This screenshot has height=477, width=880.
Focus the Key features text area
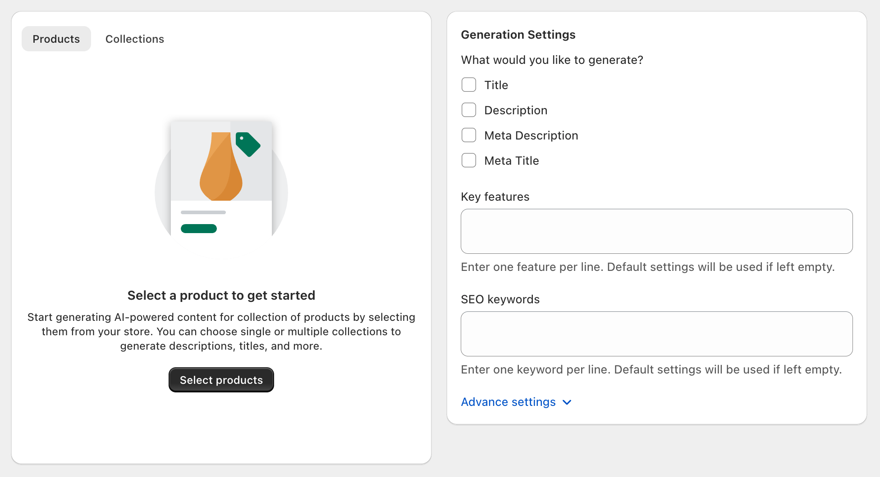(656, 231)
